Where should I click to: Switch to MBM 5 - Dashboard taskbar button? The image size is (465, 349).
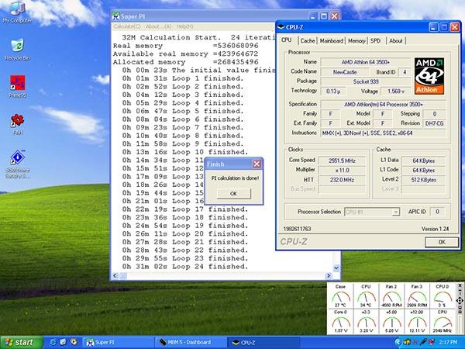(x=190, y=343)
